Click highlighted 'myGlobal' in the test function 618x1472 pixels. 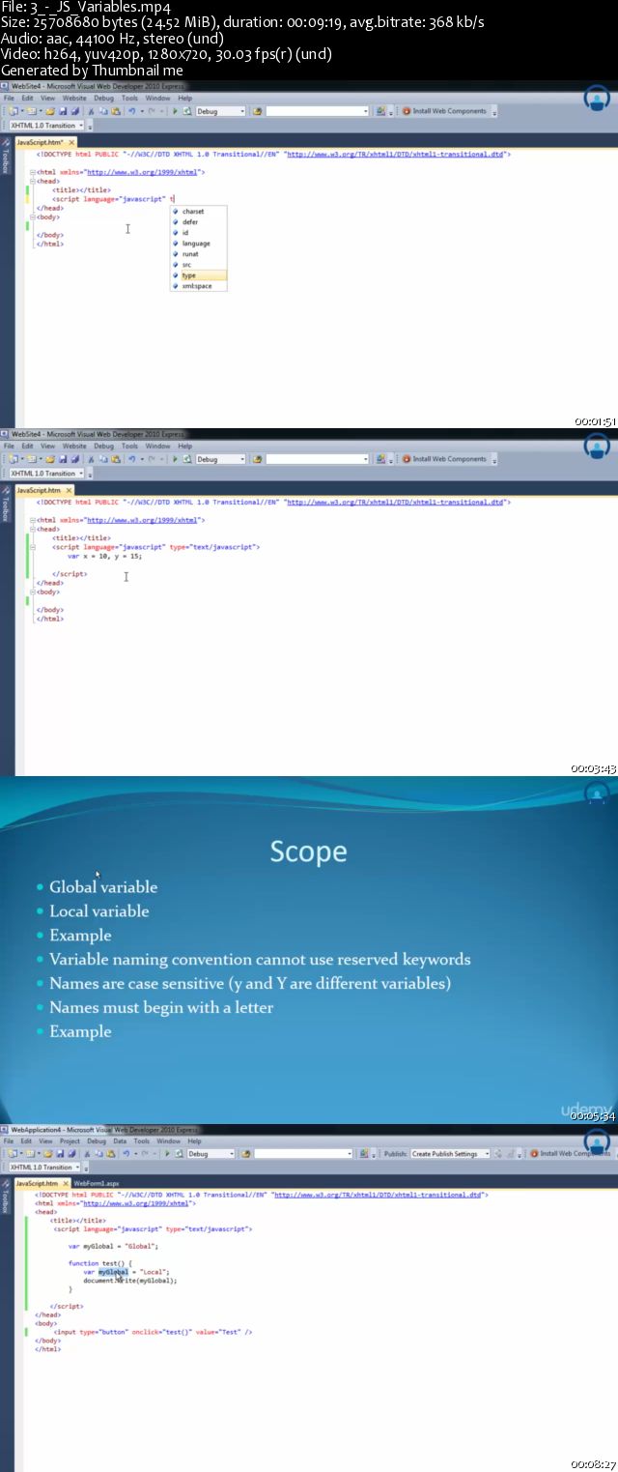[x=113, y=1272]
